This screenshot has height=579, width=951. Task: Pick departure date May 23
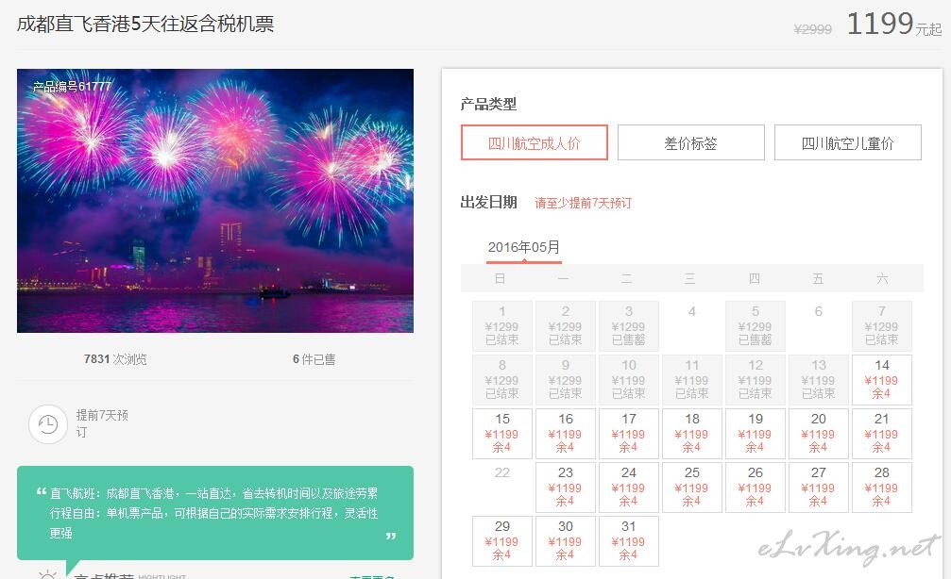pyautogui.click(x=566, y=488)
